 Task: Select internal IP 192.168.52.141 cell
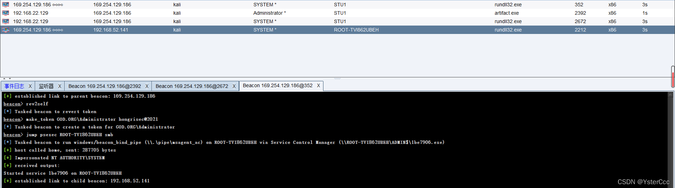tap(111, 30)
